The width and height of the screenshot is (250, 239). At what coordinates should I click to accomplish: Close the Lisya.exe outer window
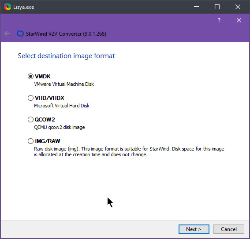pyautogui.click(x=238, y=7)
